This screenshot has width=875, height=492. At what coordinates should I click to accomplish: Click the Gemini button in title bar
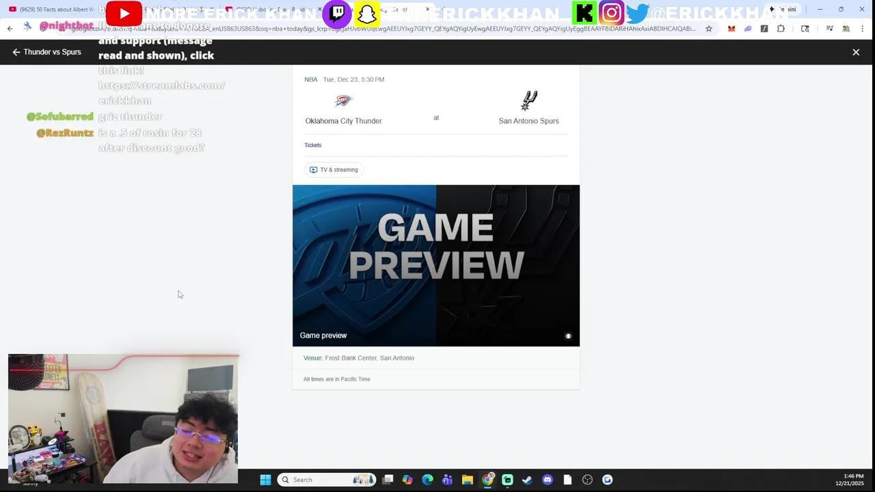point(783,10)
